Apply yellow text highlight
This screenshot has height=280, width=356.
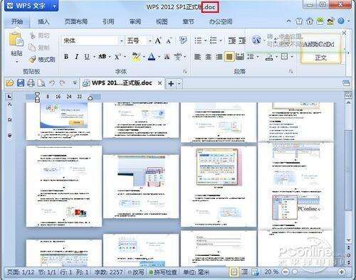[136, 57]
